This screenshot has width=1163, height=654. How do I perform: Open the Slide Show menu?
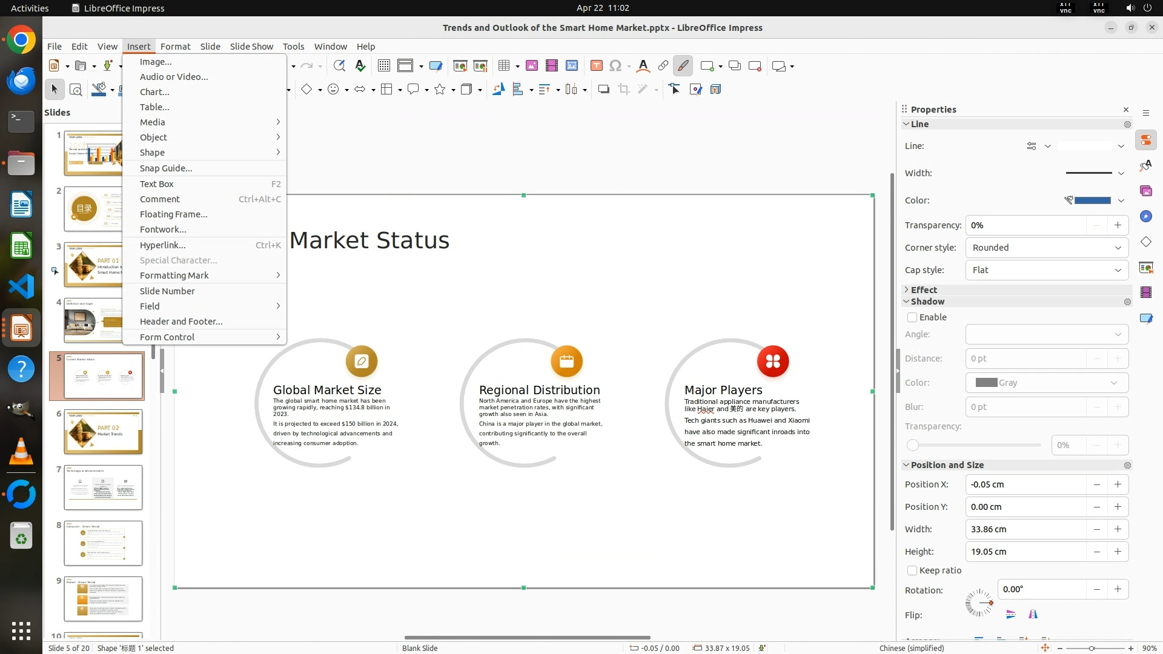[x=251, y=47]
